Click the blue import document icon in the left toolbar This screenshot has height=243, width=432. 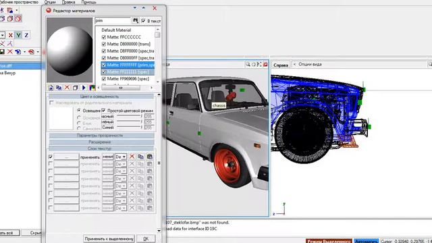point(18,51)
